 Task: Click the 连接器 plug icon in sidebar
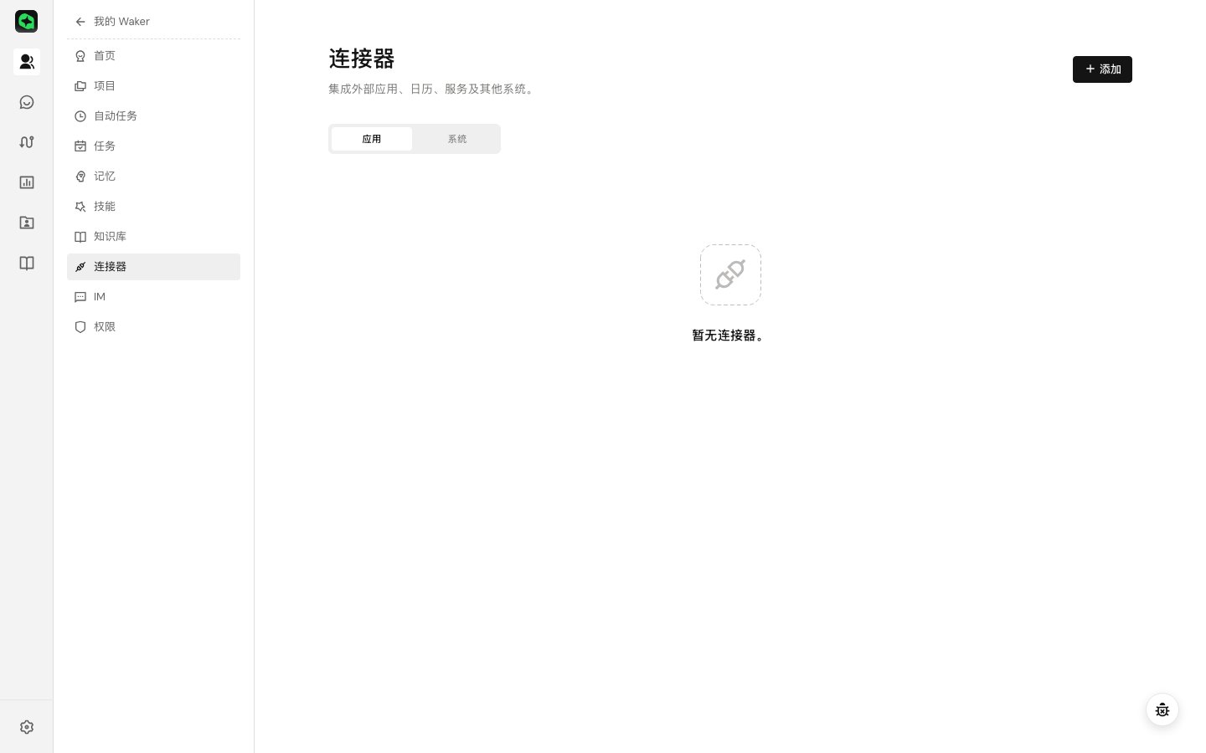(80, 267)
